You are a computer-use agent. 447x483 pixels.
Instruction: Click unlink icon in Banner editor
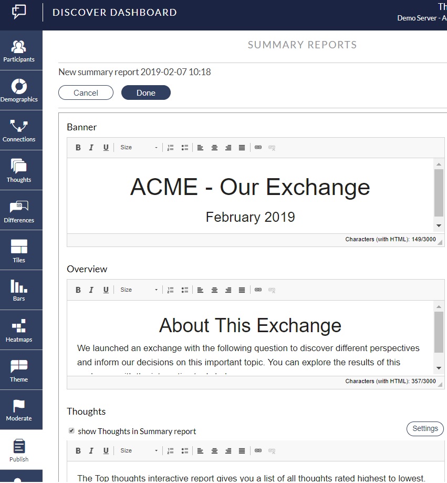[272, 148]
